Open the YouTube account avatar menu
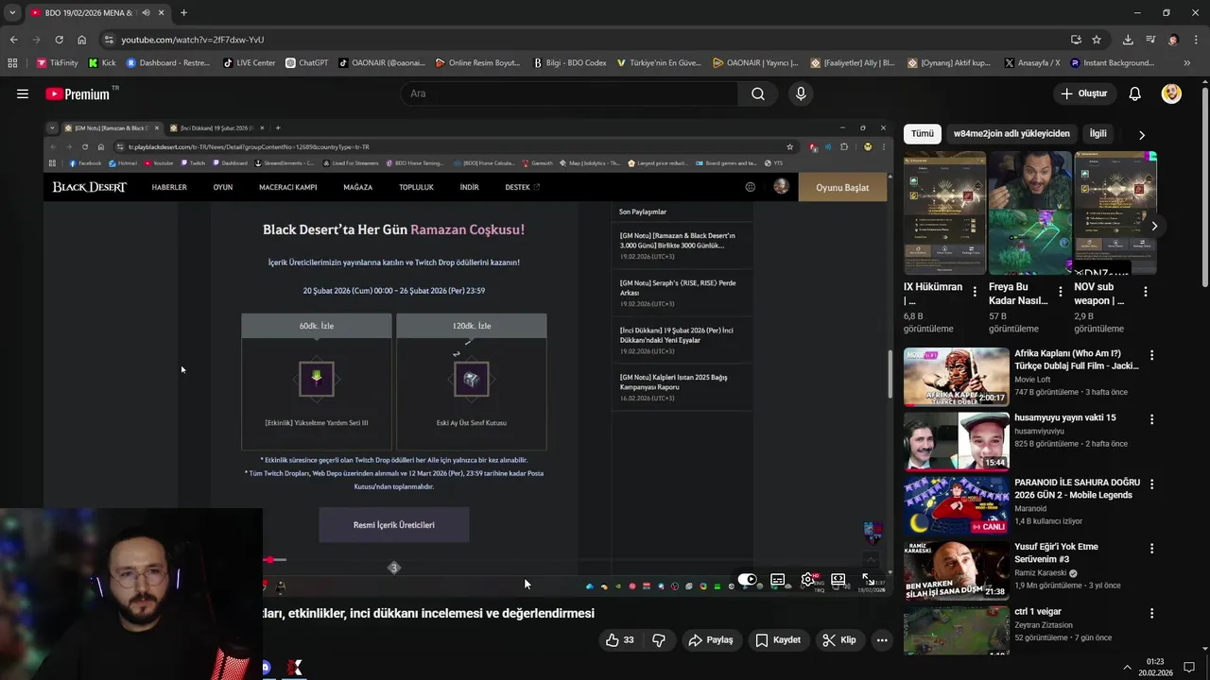 (x=1171, y=93)
